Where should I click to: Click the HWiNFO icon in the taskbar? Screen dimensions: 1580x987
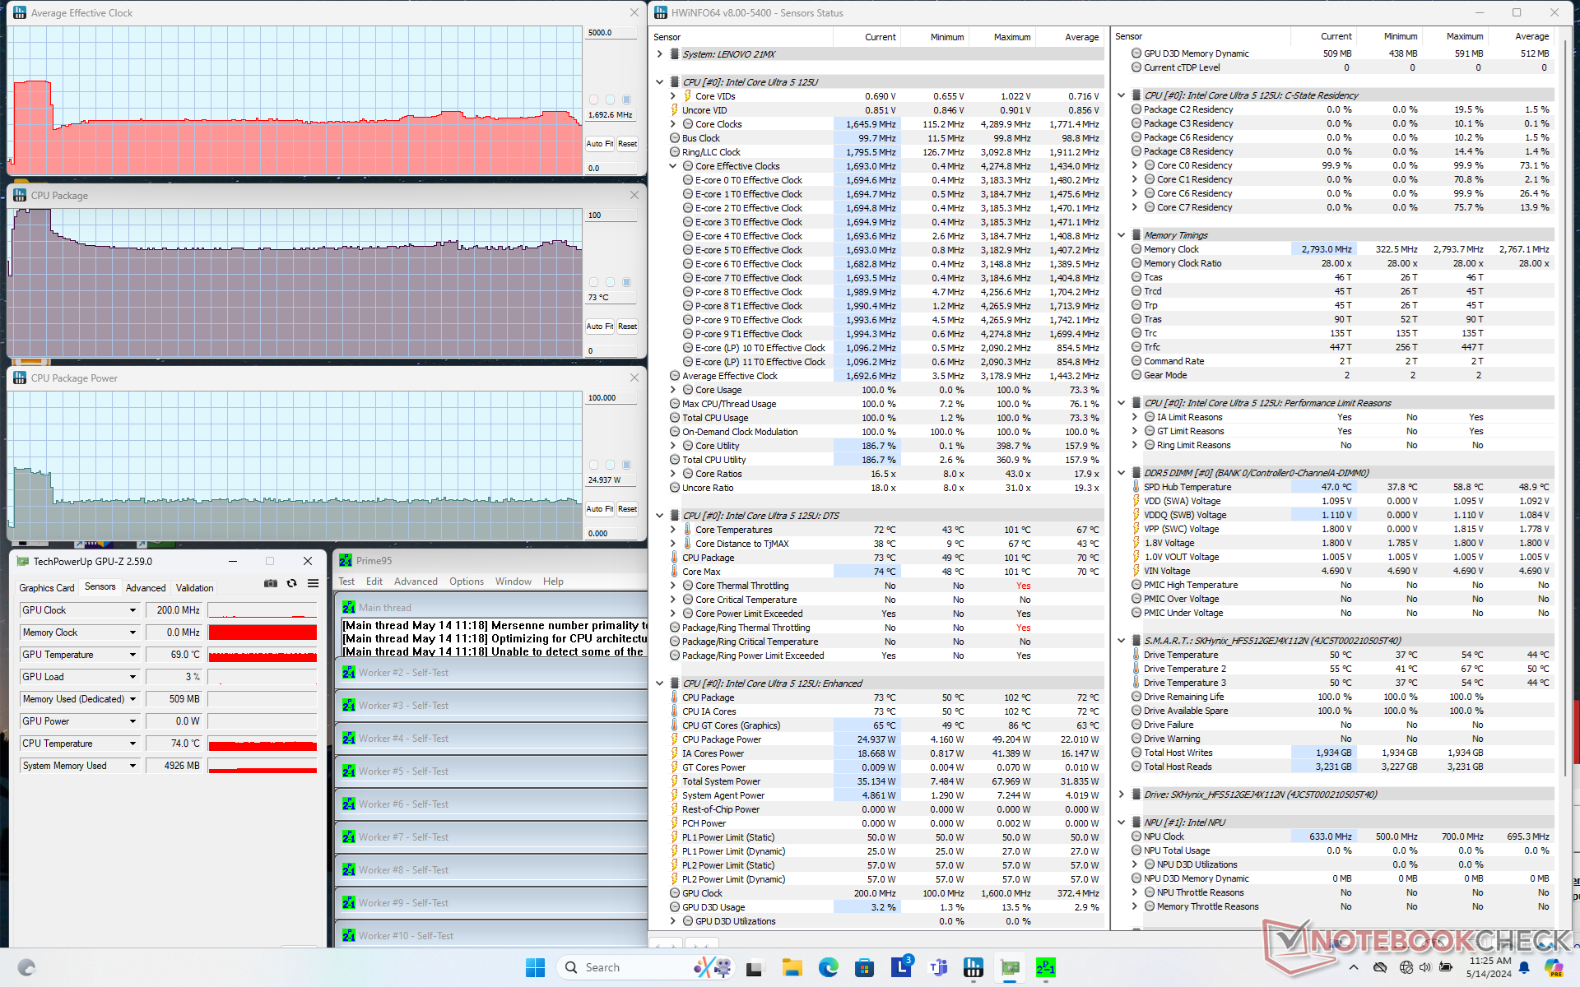coord(974,967)
